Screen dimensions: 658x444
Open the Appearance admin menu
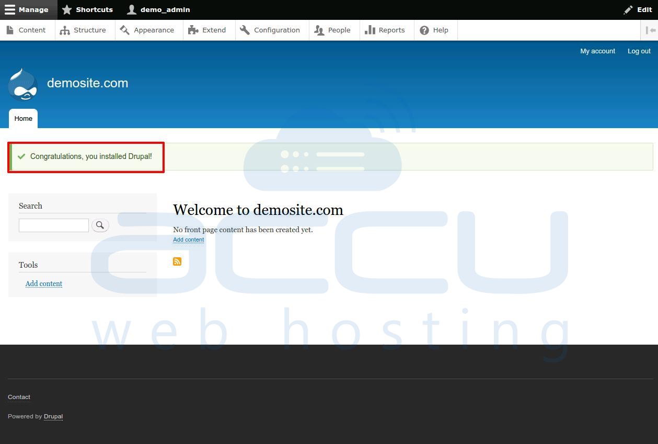tap(148, 30)
